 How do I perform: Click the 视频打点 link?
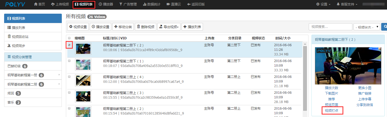click(x=332, y=111)
